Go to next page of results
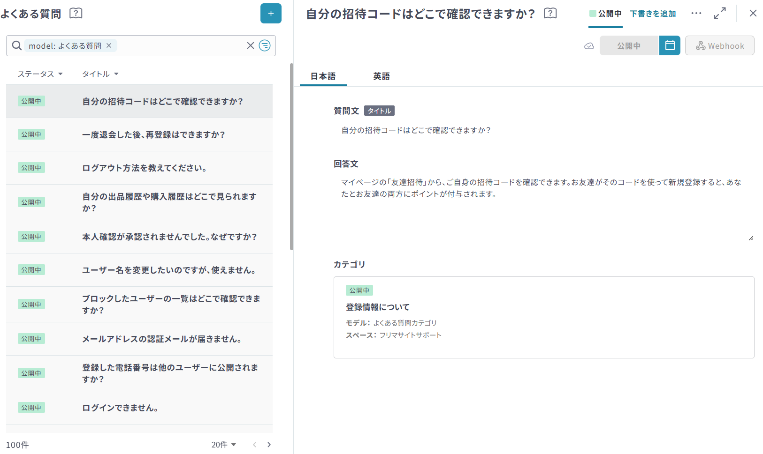Screen dimensions: 763x454 coord(269,445)
